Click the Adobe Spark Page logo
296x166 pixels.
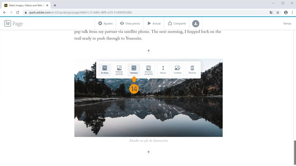pos(13,24)
